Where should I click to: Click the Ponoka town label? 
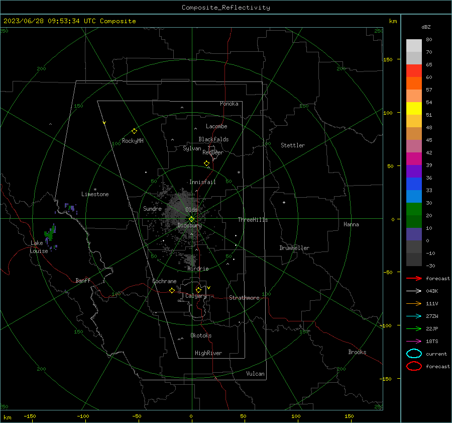click(x=229, y=104)
